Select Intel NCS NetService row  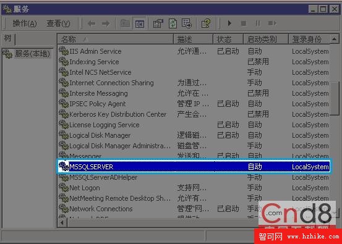pos(194,72)
